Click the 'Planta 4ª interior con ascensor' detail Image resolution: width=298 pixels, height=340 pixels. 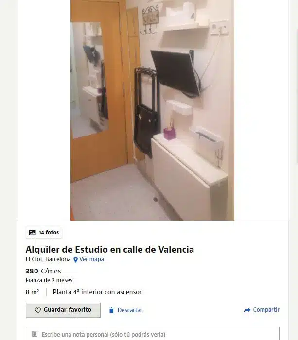click(97, 292)
